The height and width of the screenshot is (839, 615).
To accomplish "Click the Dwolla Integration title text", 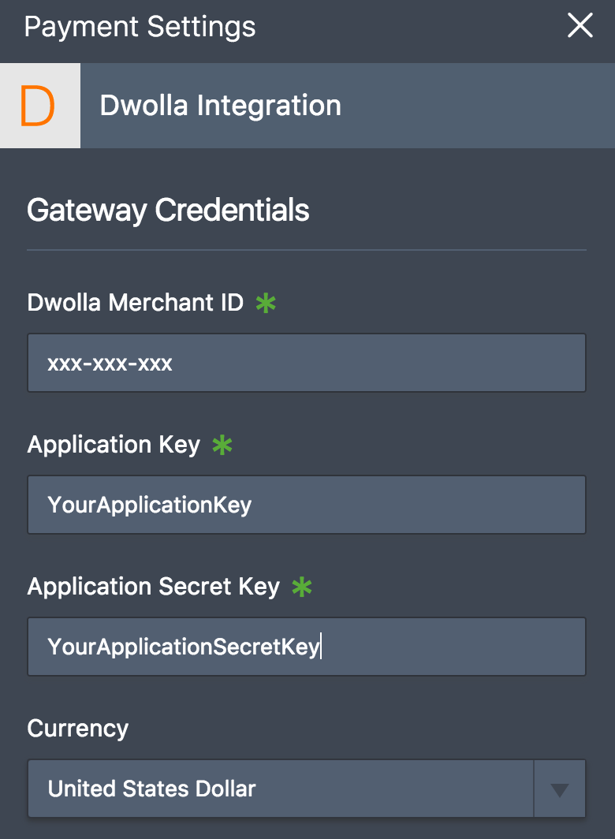I will click(221, 106).
